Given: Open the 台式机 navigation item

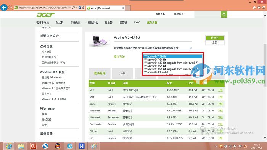Looking at the screenshot, I should (x=60, y=23).
